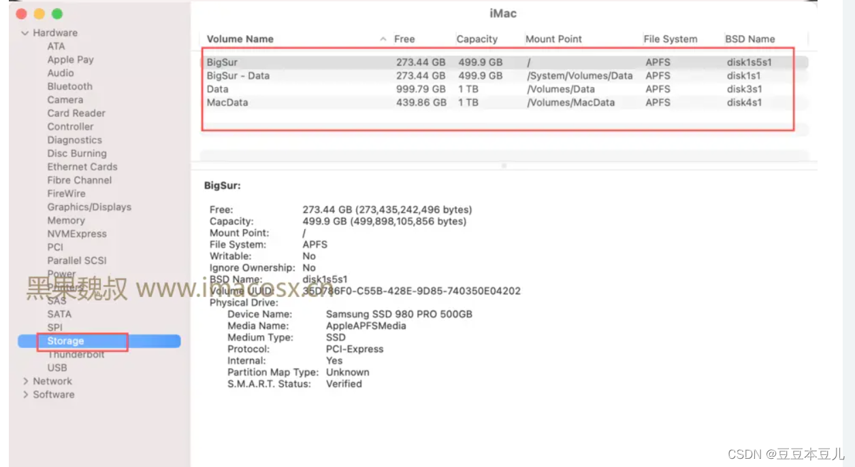Screen dimensions: 855x467
Task: Click the 439.86 GB free value
Action: click(x=421, y=103)
